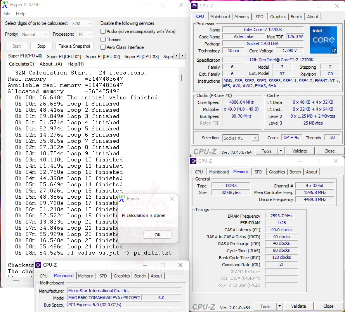Click the DRAM Frequency 2593.7 MHz value
The height and width of the screenshot is (312, 345).
click(281, 216)
